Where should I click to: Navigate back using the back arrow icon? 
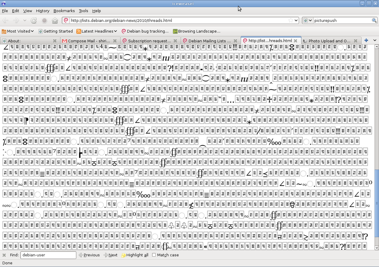click(x=5, y=20)
